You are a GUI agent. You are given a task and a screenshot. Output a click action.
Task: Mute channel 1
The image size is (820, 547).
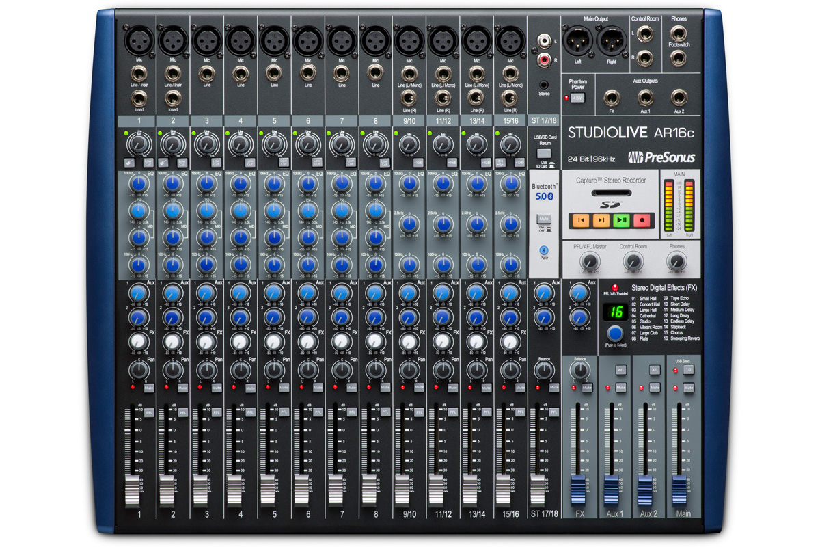[149, 388]
